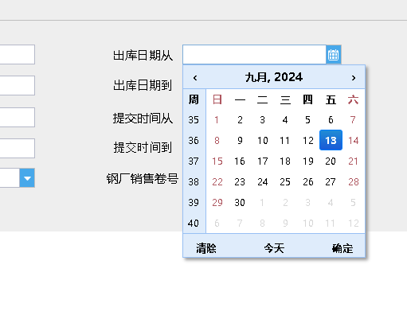The image size is (407, 319).
Task: Select September 6 in week 35
Action: [x=331, y=120]
